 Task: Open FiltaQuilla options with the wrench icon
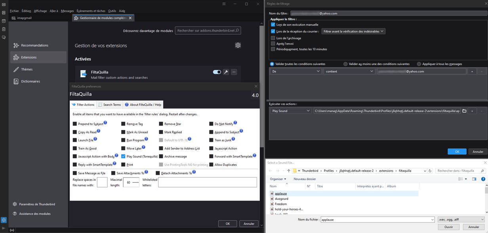point(226,72)
